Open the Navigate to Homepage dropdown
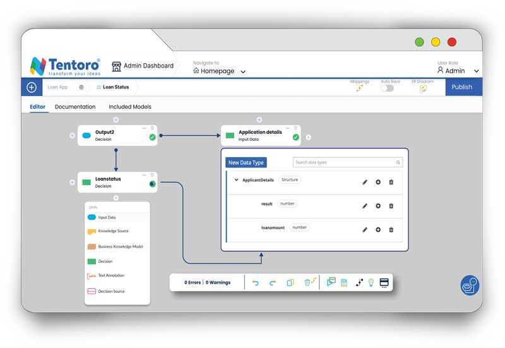 pyautogui.click(x=219, y=71)
